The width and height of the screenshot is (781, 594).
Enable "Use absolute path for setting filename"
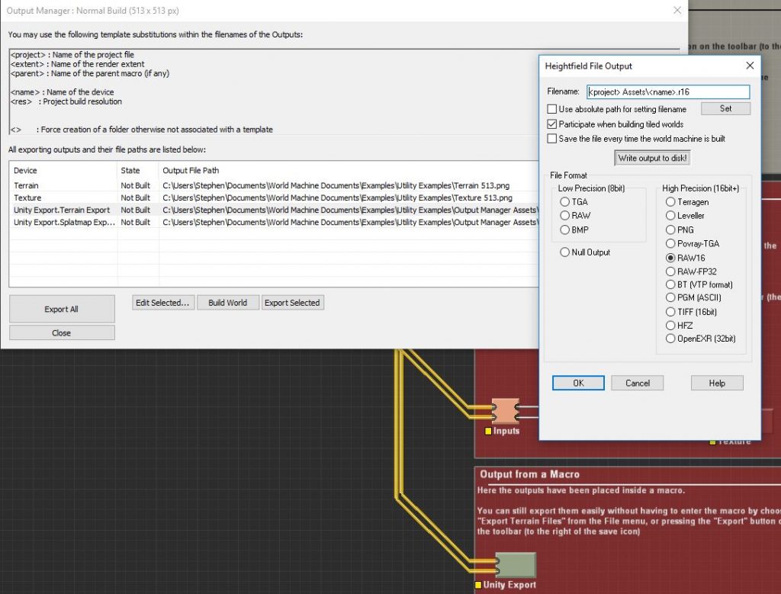pyautogui.click(x=551, y=109)
